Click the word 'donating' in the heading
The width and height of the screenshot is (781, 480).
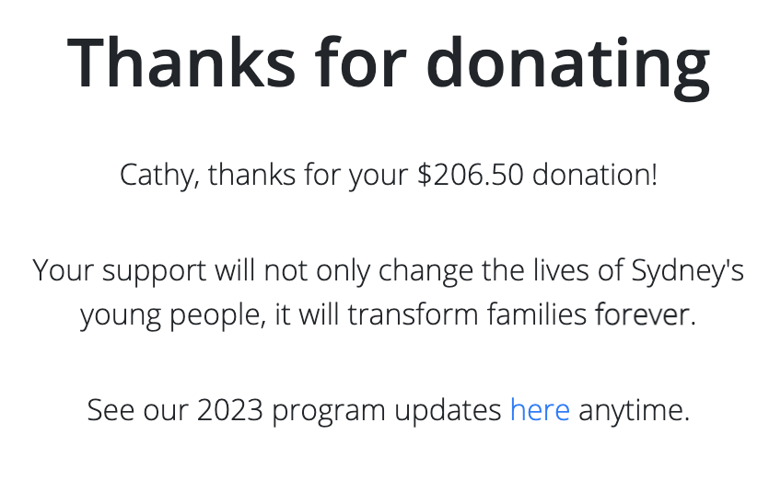coord(568,67)
